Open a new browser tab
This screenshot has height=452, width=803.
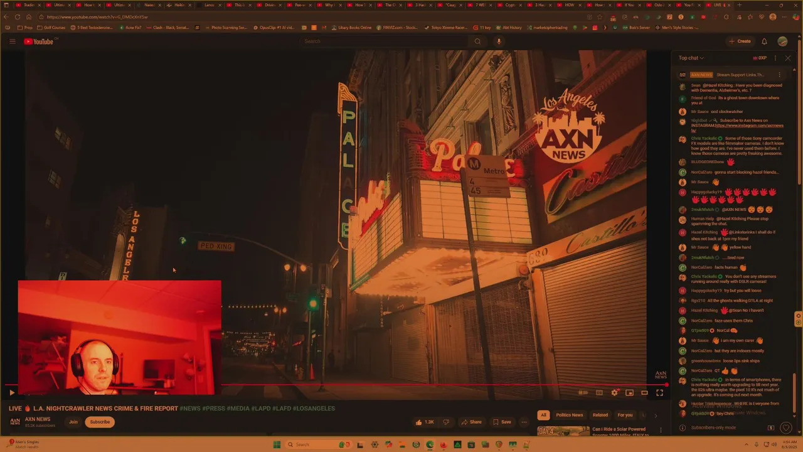pyautogui.click(x=739, y=5)
